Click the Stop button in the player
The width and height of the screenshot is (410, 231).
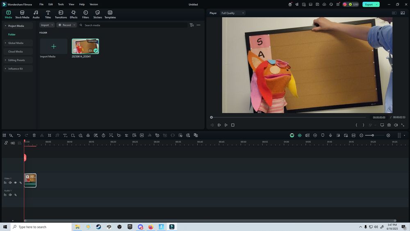(x=233, y=125)
